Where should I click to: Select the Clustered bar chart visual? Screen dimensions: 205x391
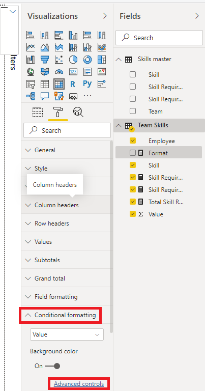(x=59, y=35)
